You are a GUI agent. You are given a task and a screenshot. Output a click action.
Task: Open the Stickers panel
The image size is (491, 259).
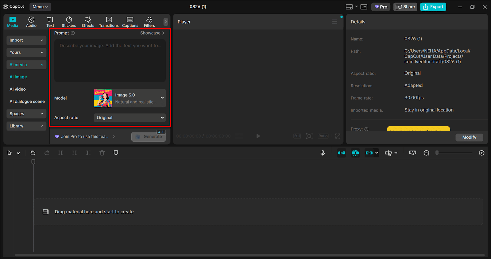point(69,22)
